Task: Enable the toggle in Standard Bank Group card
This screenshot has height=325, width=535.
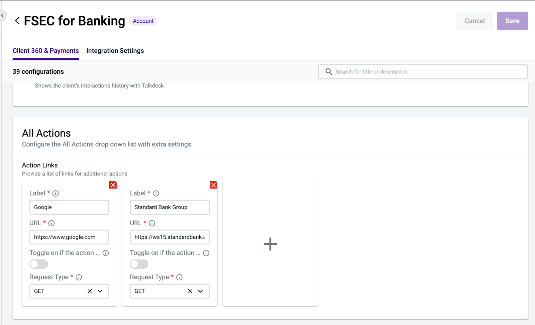Action: click(139, 264)
